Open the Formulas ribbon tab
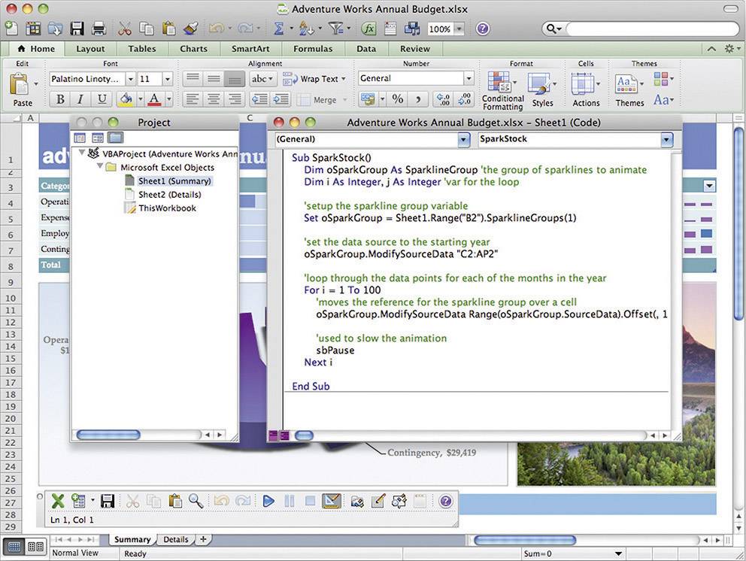746x561 pixels. (x=313, y=49)
